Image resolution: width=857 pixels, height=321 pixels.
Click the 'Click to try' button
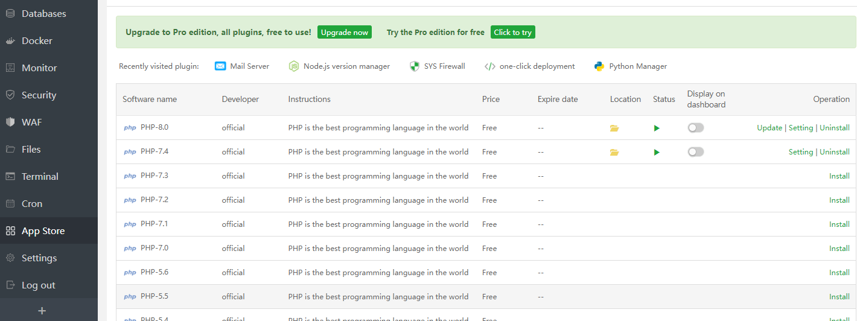513,33
